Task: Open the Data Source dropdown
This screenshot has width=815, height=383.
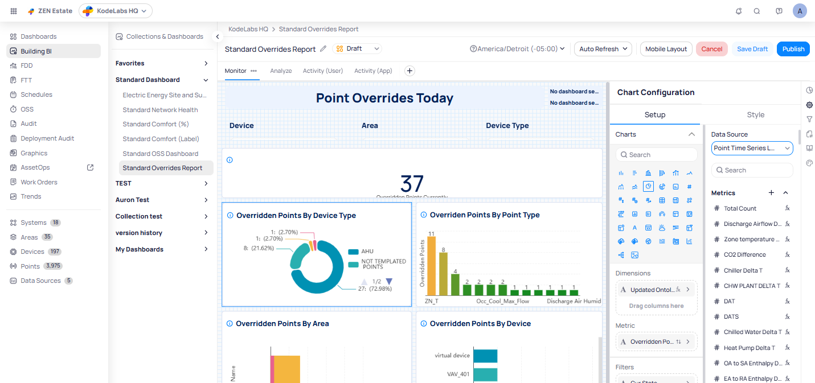Action: pyautogui.click(x=752, y=149)
